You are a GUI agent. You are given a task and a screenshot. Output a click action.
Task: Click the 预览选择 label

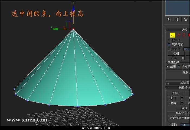173,62
